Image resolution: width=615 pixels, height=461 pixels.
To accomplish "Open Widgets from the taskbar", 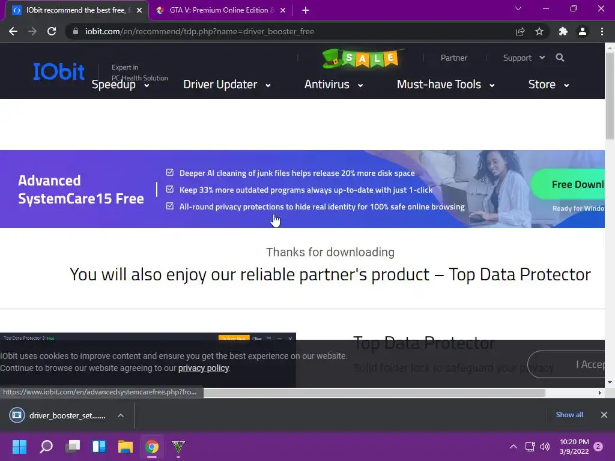I will pos(99,447).
